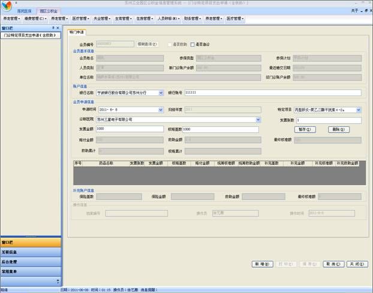Screen dimensions: 373x293
Task: Click the 模糊查询(F) button
Action: click(x=148, y=44)
